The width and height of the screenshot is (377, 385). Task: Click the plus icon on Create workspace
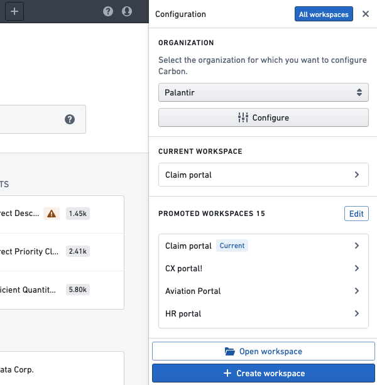coord(227,373)
